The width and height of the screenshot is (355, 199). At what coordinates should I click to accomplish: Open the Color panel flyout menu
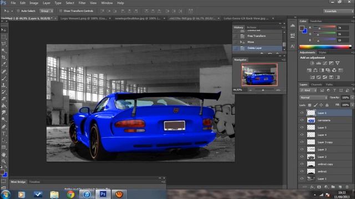(353, 21)
